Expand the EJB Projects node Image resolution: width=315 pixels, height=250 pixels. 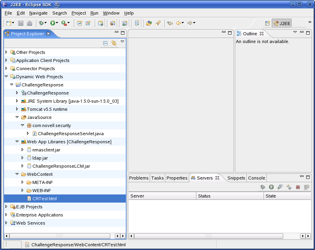point(6,207)
